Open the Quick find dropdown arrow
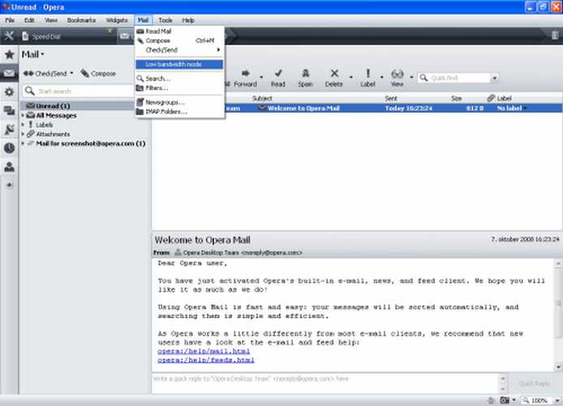The height and width of the screenshot is (406, 563). coord(495,78)
